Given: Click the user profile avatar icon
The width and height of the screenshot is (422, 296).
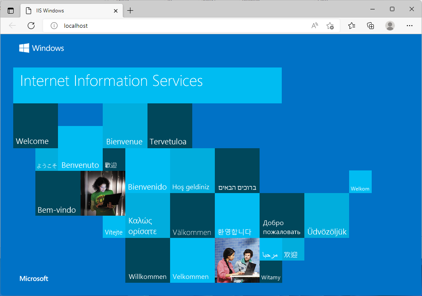Looking at the screenshot, I should pyautogui.click(x=390, y=26).
